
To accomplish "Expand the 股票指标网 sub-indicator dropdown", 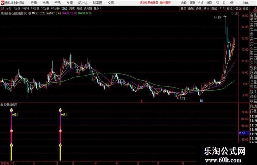I will click(2, 105).
